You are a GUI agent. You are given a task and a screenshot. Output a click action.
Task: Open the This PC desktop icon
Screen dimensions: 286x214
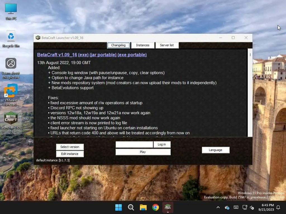(x=11, y=12)
